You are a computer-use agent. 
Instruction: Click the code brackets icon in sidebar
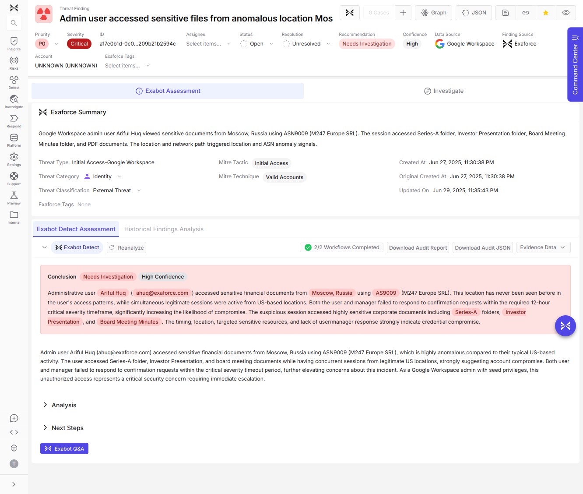pos(14,432)
